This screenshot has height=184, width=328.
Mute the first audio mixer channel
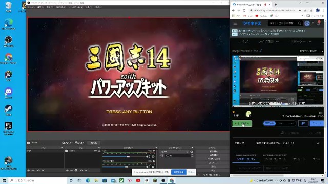coord(148,157)
